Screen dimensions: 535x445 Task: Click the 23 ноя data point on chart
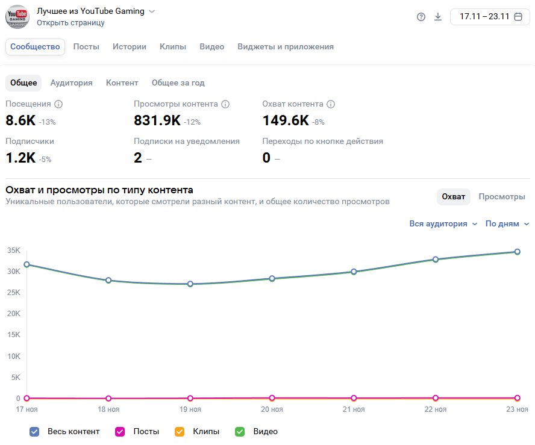[x=517, y=252]
